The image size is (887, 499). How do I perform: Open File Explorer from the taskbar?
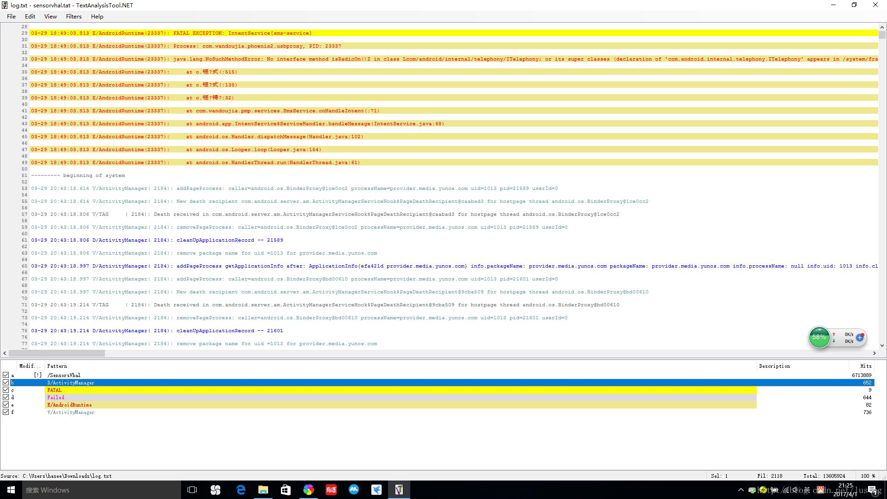(x=263, y=490)
